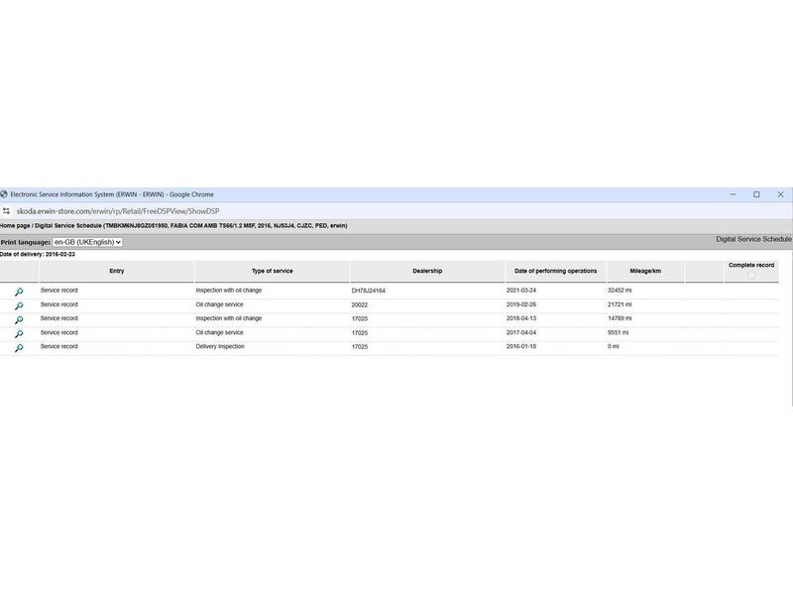Click magnifier icon for the 2019-02-26 oil change
Viewport: 793px width, 595px height.
[x=19, y=305]
